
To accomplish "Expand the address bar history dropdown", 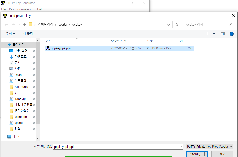I will 169,25.
